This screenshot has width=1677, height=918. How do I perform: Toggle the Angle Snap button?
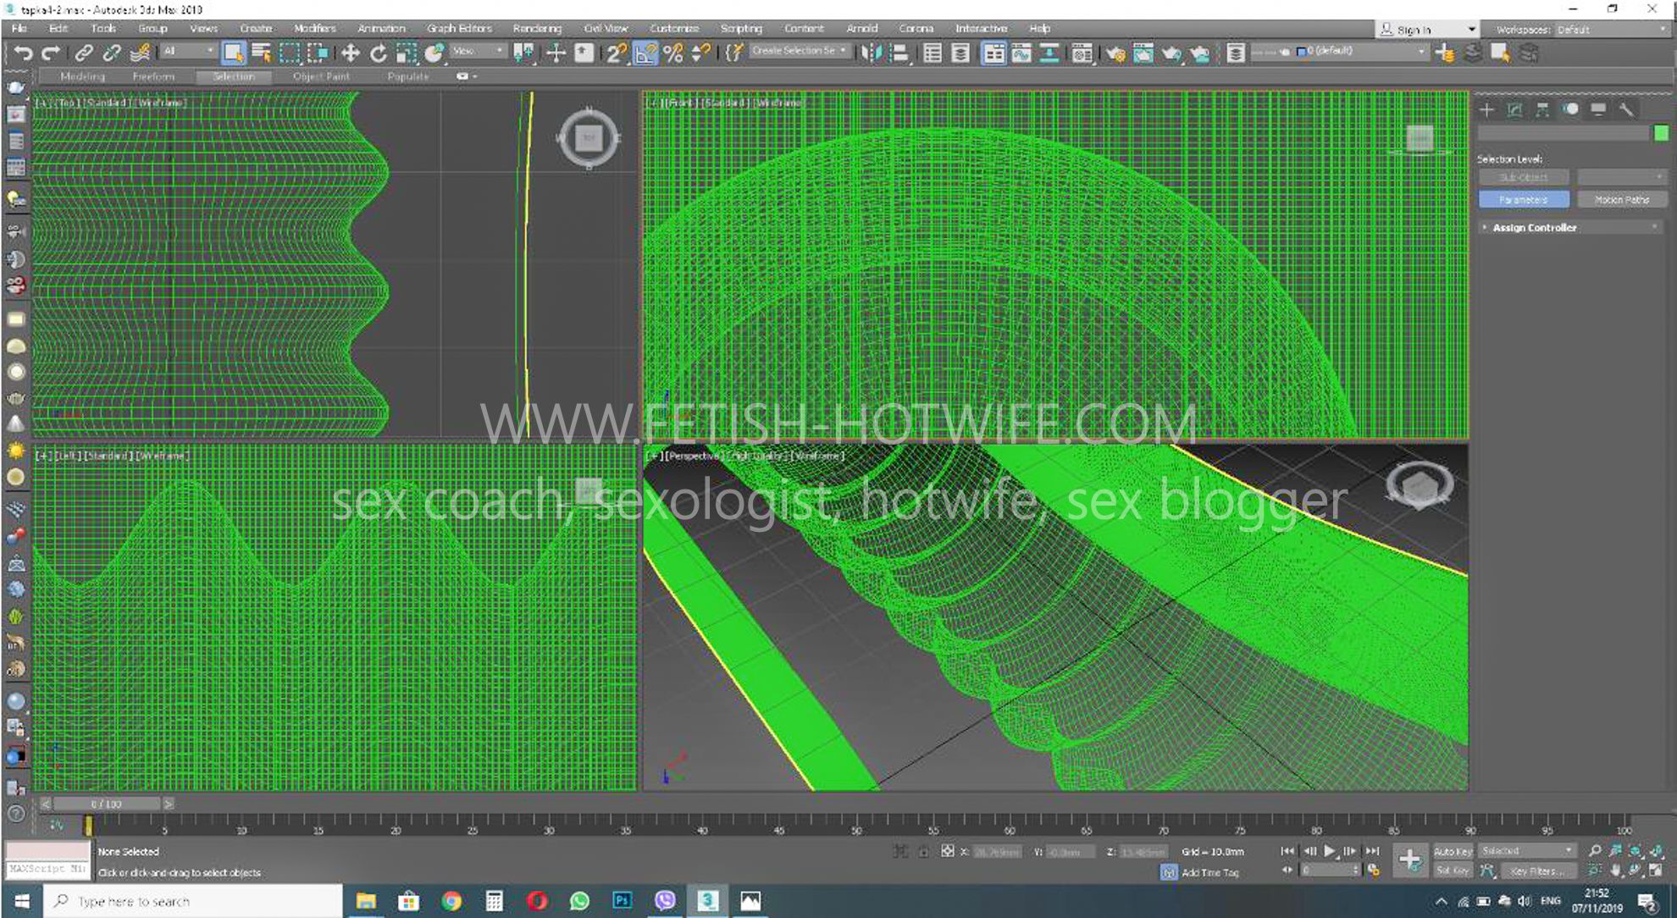click(x=645, y=53)
